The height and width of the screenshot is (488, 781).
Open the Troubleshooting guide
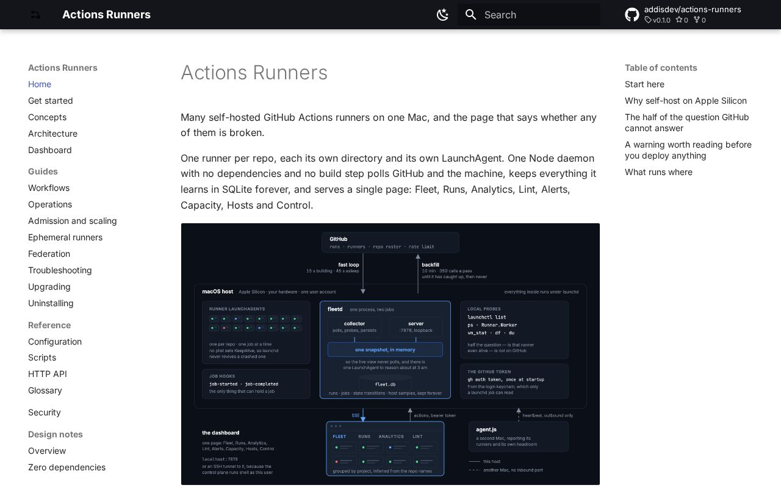(x=60, y=270)
